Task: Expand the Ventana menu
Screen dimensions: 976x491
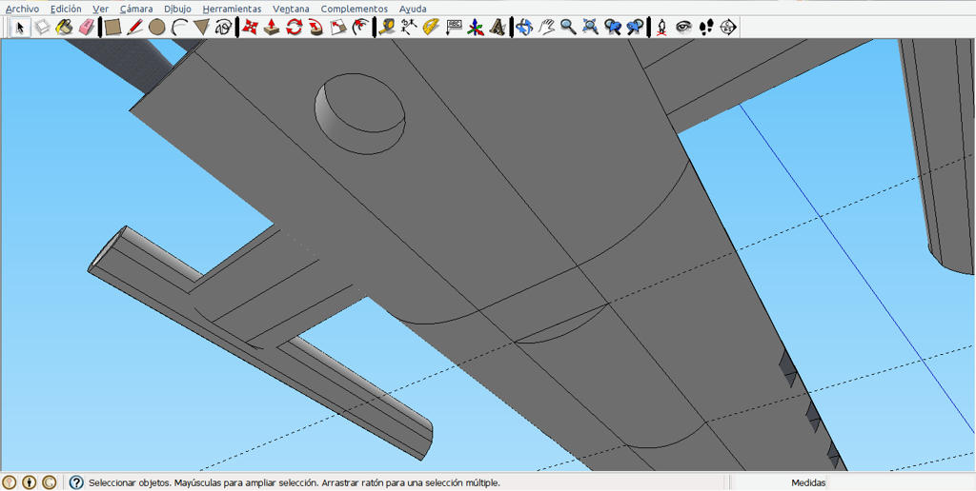Action: point(291,9)
